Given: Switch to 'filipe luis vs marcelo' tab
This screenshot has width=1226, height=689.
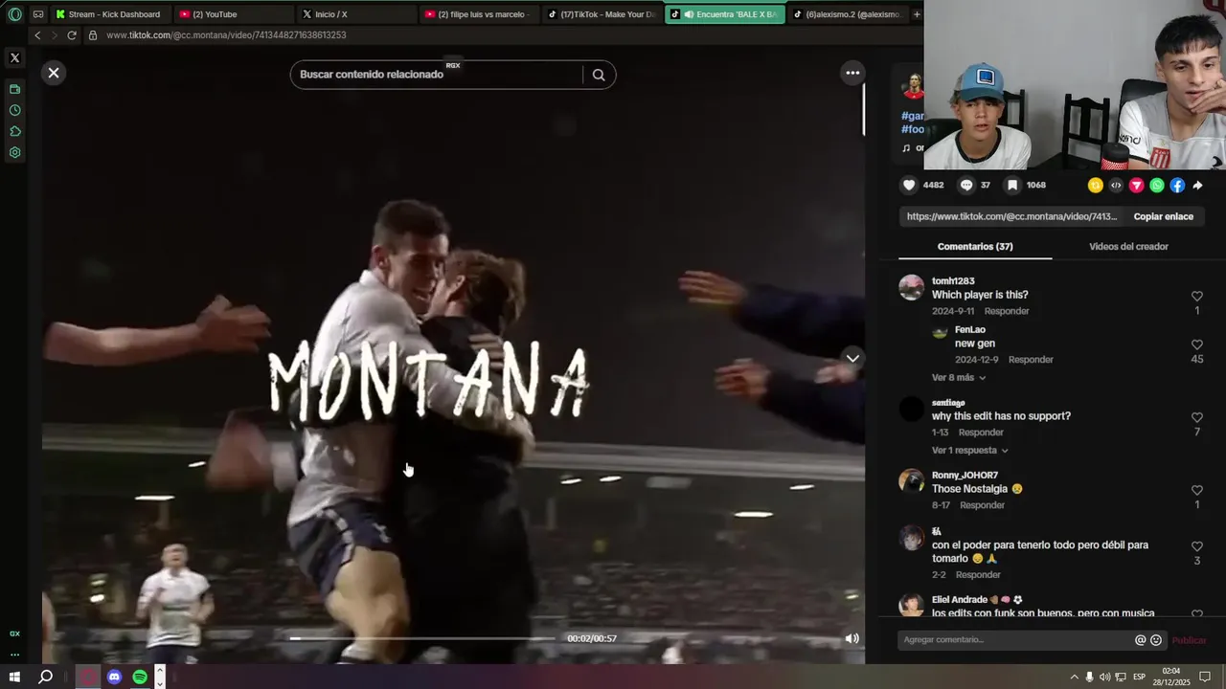Looking at the screenshot, I should click(x=478, y=14).
